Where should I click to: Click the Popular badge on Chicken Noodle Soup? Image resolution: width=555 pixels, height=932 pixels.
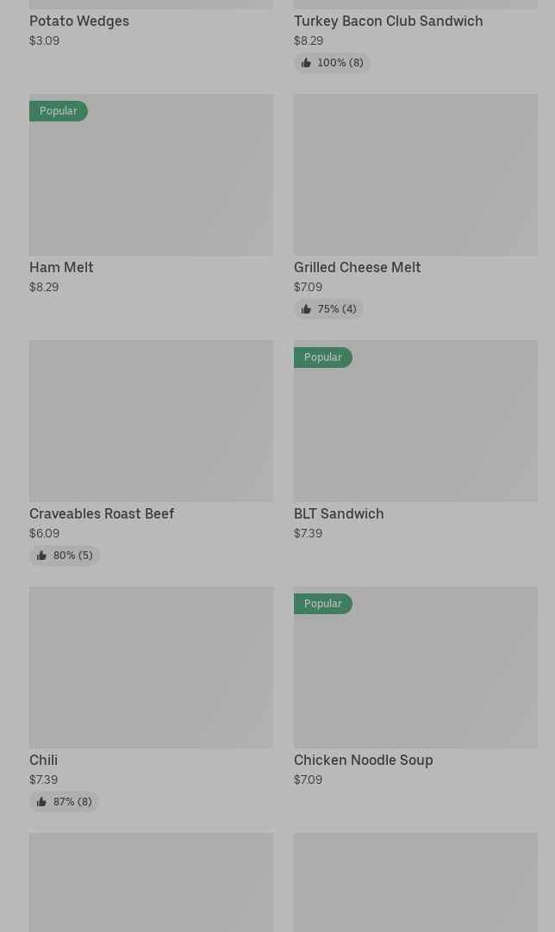coord(323,604)
